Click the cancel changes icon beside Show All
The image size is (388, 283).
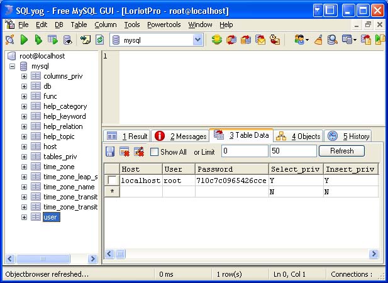(139, 152)
